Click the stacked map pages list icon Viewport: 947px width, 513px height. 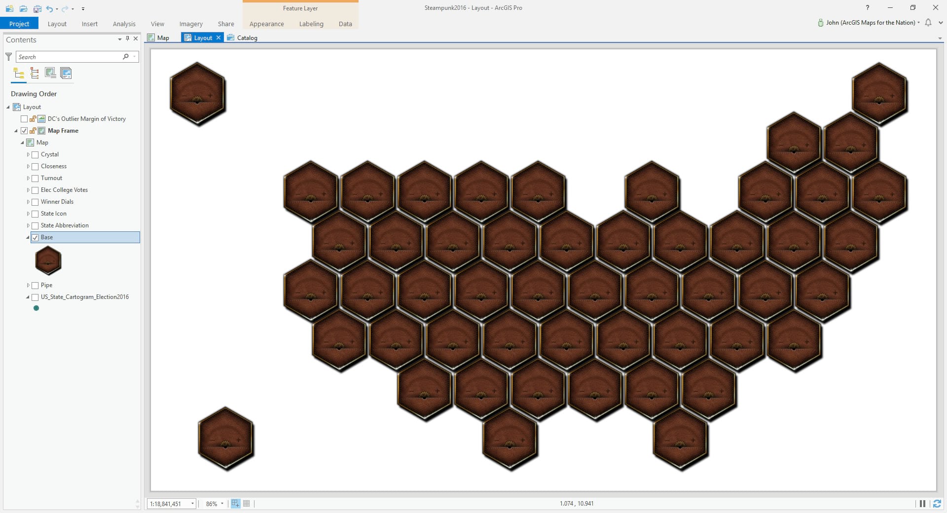[x=66, y=73]
